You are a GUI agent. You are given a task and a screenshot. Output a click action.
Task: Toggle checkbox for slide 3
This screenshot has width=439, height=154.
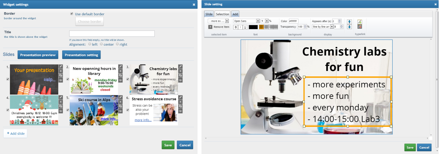click(x=127, y=79)
